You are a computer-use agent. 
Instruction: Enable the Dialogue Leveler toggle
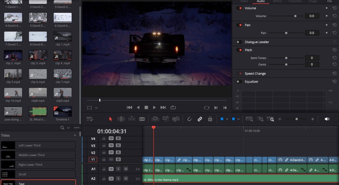coord(239,42)
